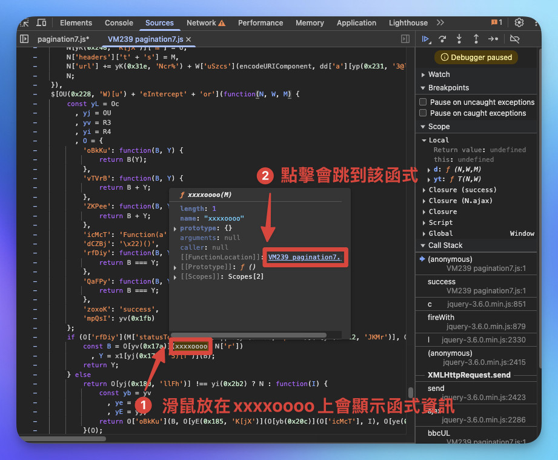Click the code editor vertical scrollbar thumb
The height and width of the screenshot is (460, 558).
411,392
